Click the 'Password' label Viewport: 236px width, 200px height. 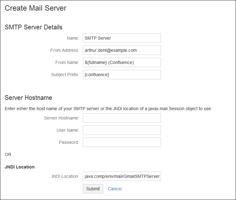68,142
